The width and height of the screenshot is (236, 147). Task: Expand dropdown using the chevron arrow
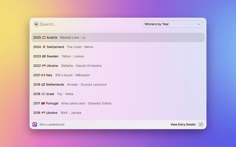point(199,24)
